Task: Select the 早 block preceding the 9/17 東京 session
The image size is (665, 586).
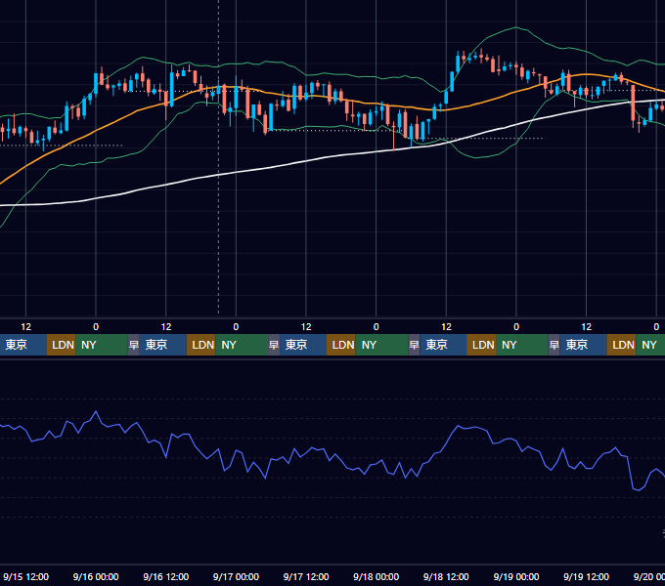Action: [274, 345]
